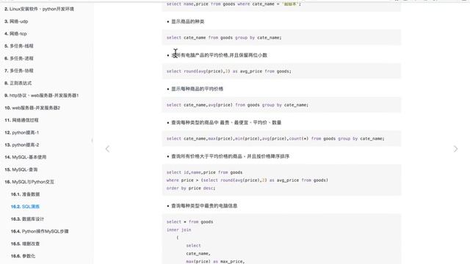Click bullet heading 查询每种类型中最贵的电脑信息
The image size is (470, 264).
[x=204, y=205]
